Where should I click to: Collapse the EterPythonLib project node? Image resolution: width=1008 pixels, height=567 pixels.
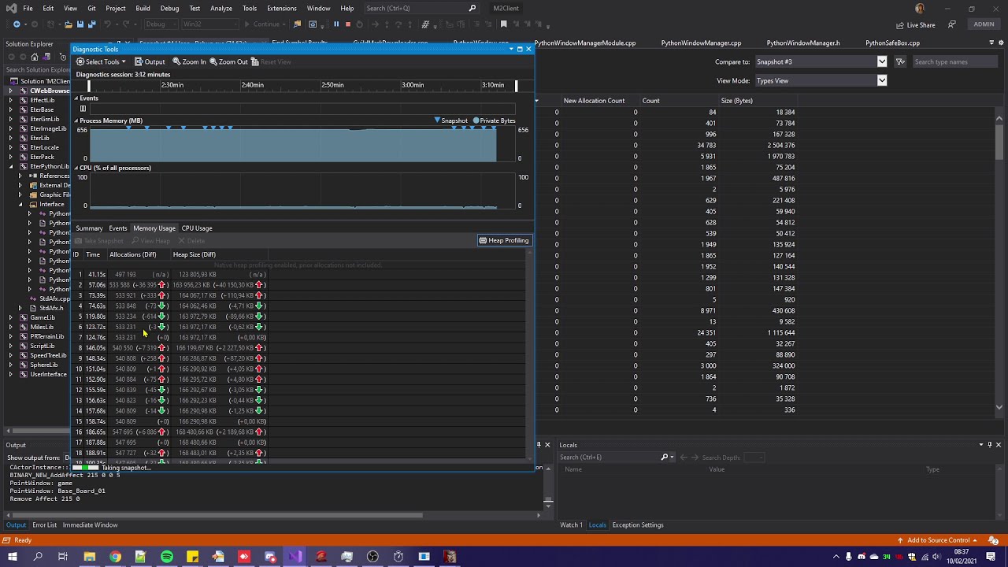(x=11, y=166)
